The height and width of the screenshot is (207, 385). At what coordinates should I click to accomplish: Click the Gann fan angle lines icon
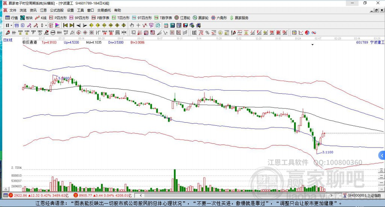(140, 33)
